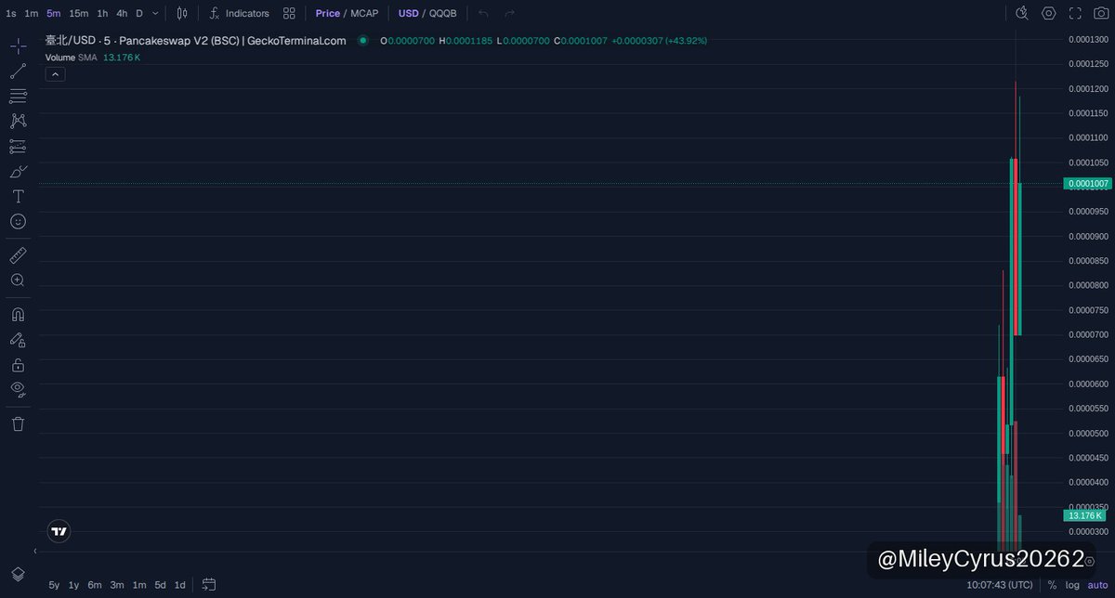The width and height of the screenshot is (1115, 598).
Task: Undo the last chart action
Action: [483, 13]
